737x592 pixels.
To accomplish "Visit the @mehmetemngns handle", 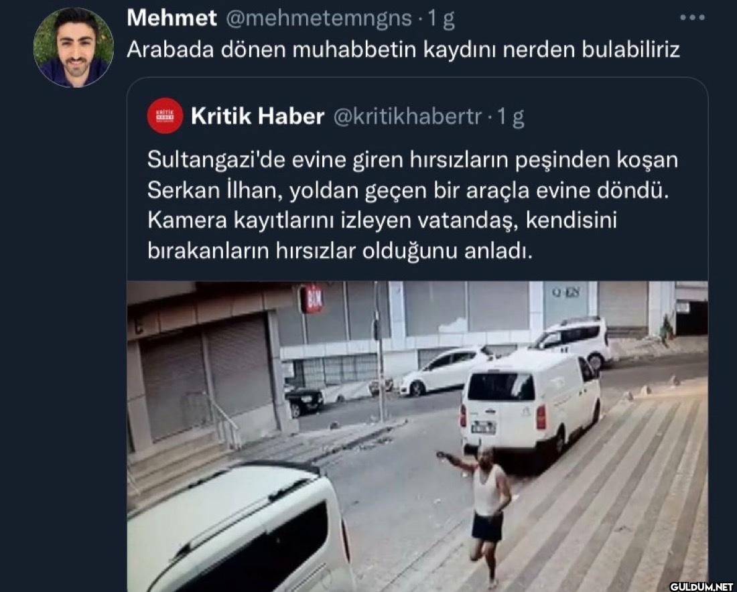I will 319,19.
